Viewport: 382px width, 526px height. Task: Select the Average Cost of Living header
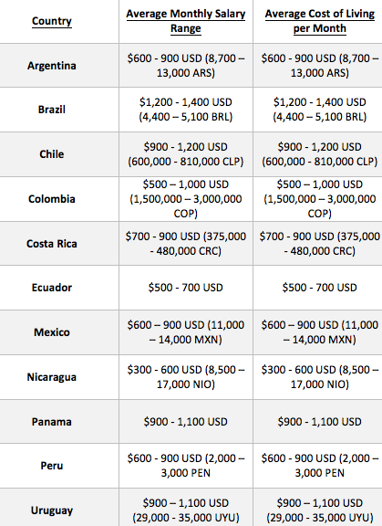click(x=320, y=21)
